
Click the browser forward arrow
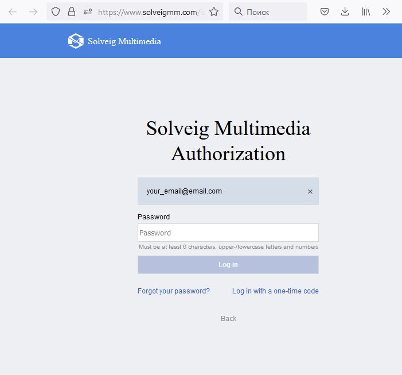coord(33,12)
